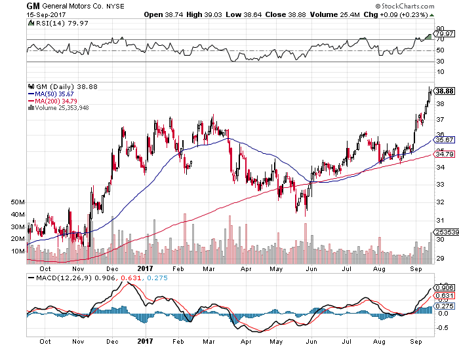Click the -0.5 label on MACD scale

coord(441,328)
